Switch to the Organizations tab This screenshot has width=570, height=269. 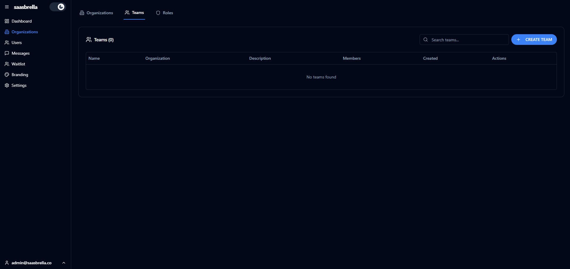[96, 13]
